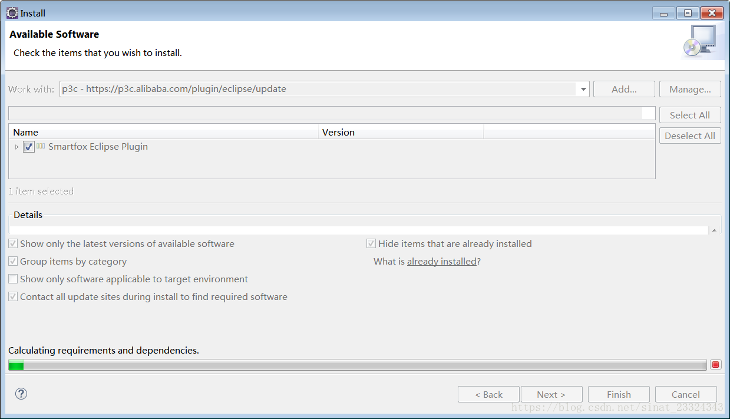This screenshot has height=419, width=730.
Task: Toggle Show only the latest versions checkbox
Action: tap(13, 243)
